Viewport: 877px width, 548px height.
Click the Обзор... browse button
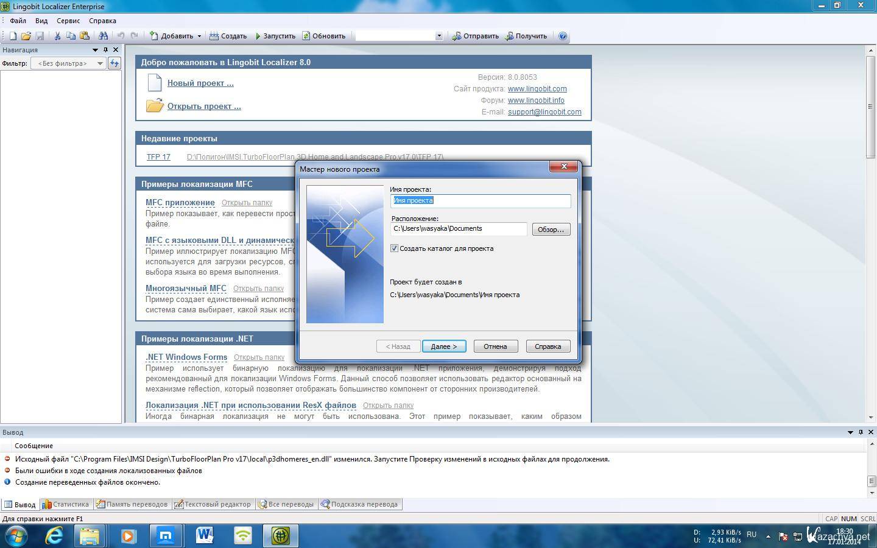551,230
